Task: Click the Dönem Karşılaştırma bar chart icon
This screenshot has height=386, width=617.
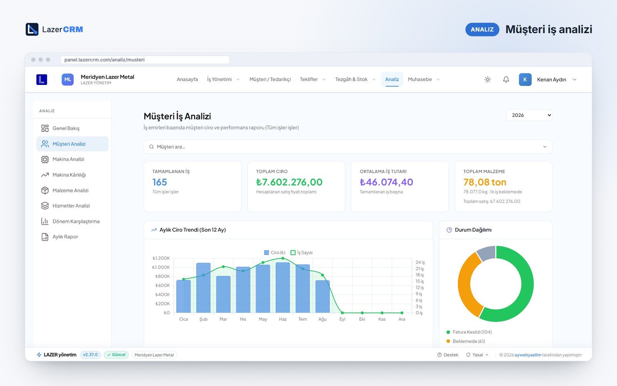Action: point(45,221)
